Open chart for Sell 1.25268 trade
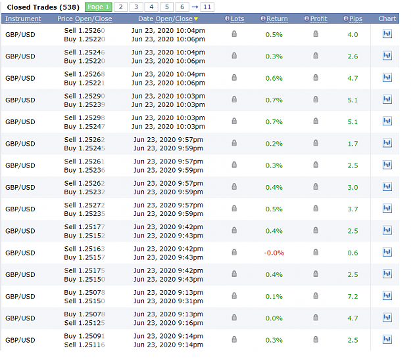This screenshot has height=361, width=411. [x=387, y=77]
